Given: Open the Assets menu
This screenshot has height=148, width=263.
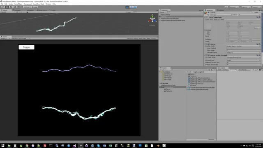Looking at the screenshot, I should click(11, 4).
